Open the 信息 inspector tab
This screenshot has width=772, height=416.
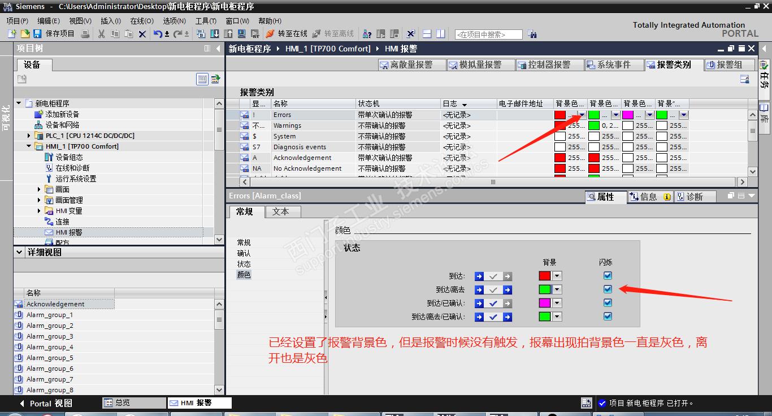click(x=650, y=197)
